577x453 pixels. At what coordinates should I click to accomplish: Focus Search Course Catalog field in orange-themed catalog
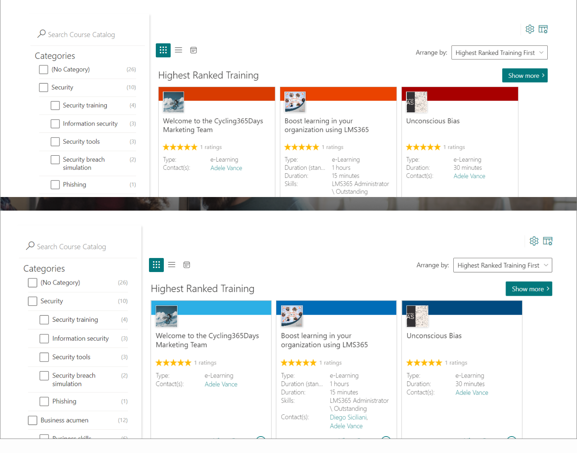tap(81, 35)
